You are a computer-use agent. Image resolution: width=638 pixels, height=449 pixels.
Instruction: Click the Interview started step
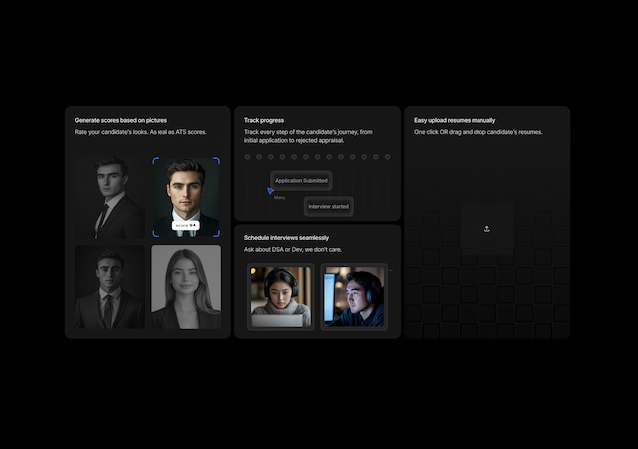point(328,206)
